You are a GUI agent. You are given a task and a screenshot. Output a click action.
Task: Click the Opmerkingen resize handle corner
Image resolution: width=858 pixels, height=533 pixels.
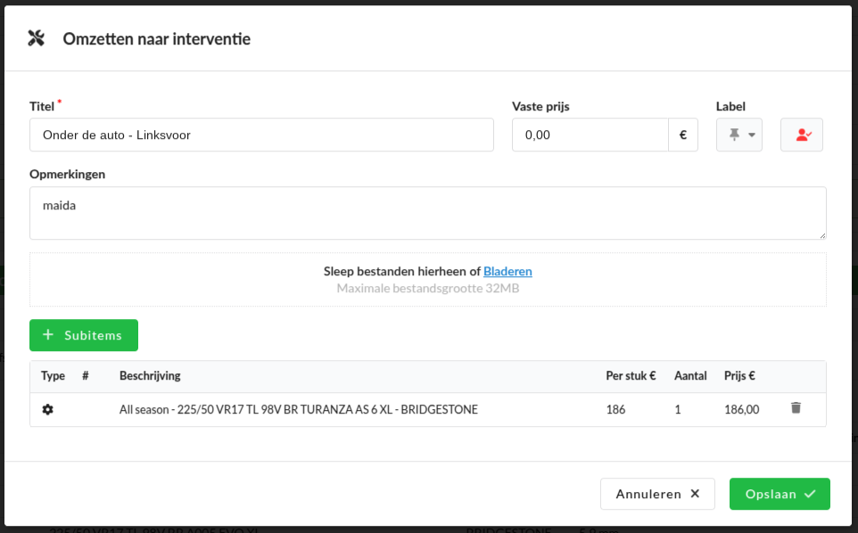click(x=822, y=235)
